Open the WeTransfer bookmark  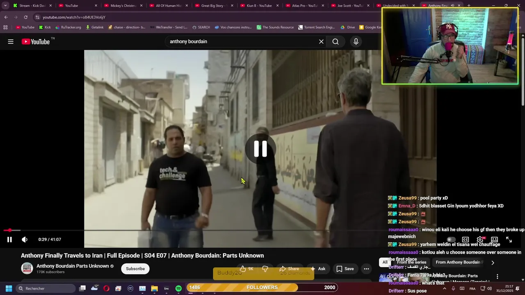pos(169,27)
